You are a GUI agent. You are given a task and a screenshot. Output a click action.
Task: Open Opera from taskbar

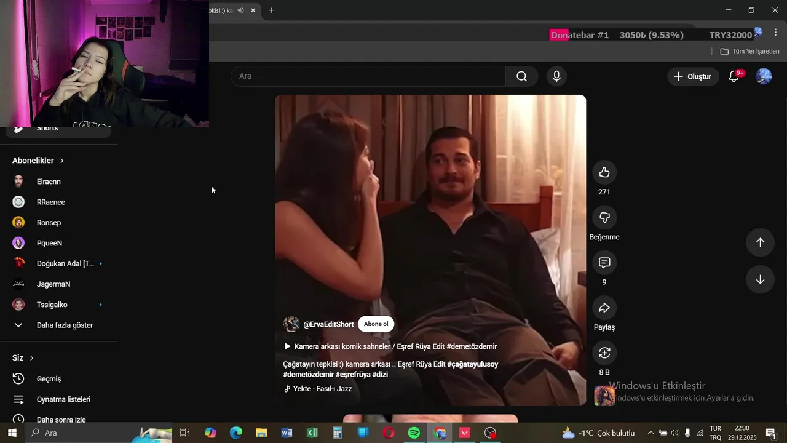pyautogui.click(x=389, y=433)
